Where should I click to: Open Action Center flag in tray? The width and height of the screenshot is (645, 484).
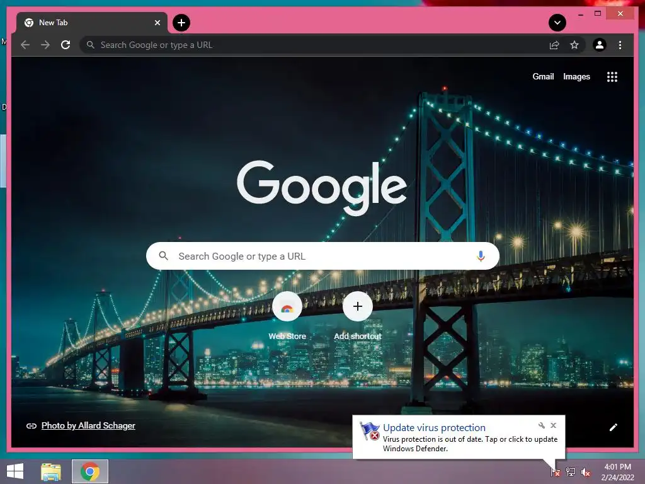click(556, 471)
